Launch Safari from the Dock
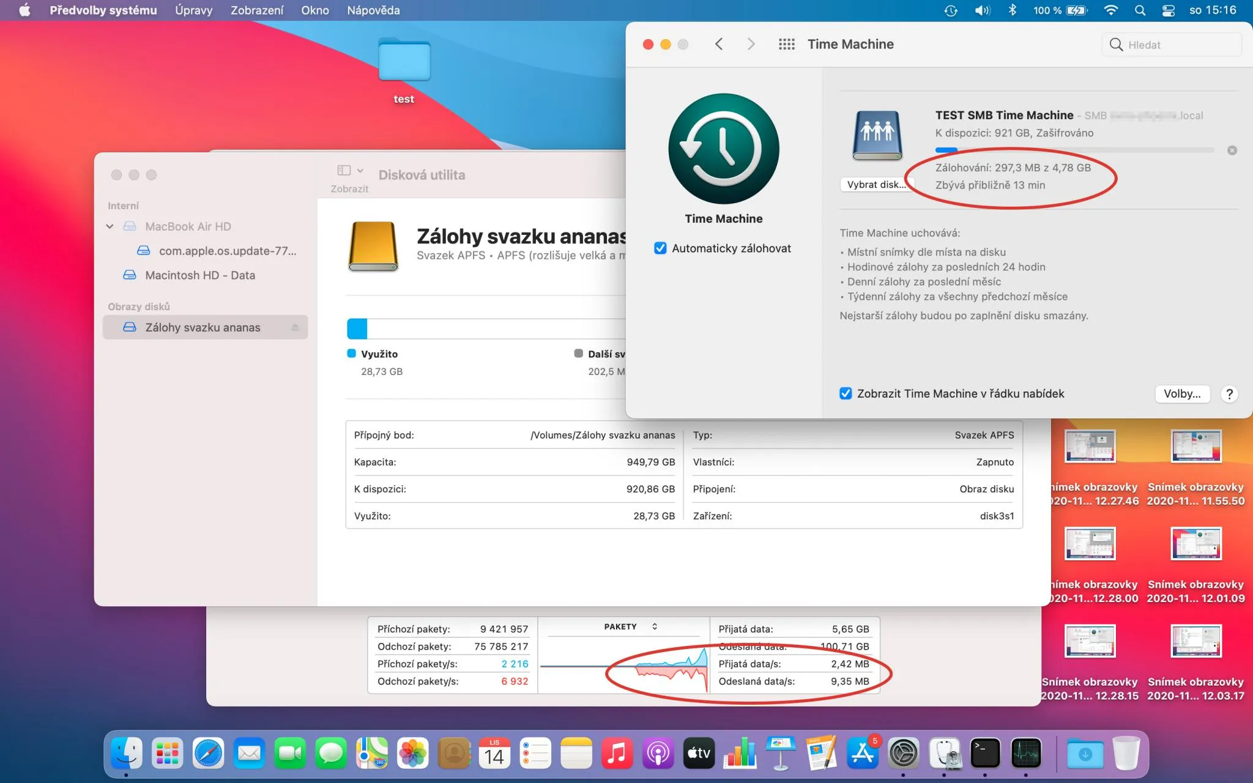This screenshot has width=1253, height=783. pyautogui.click(x=208, y=753)
